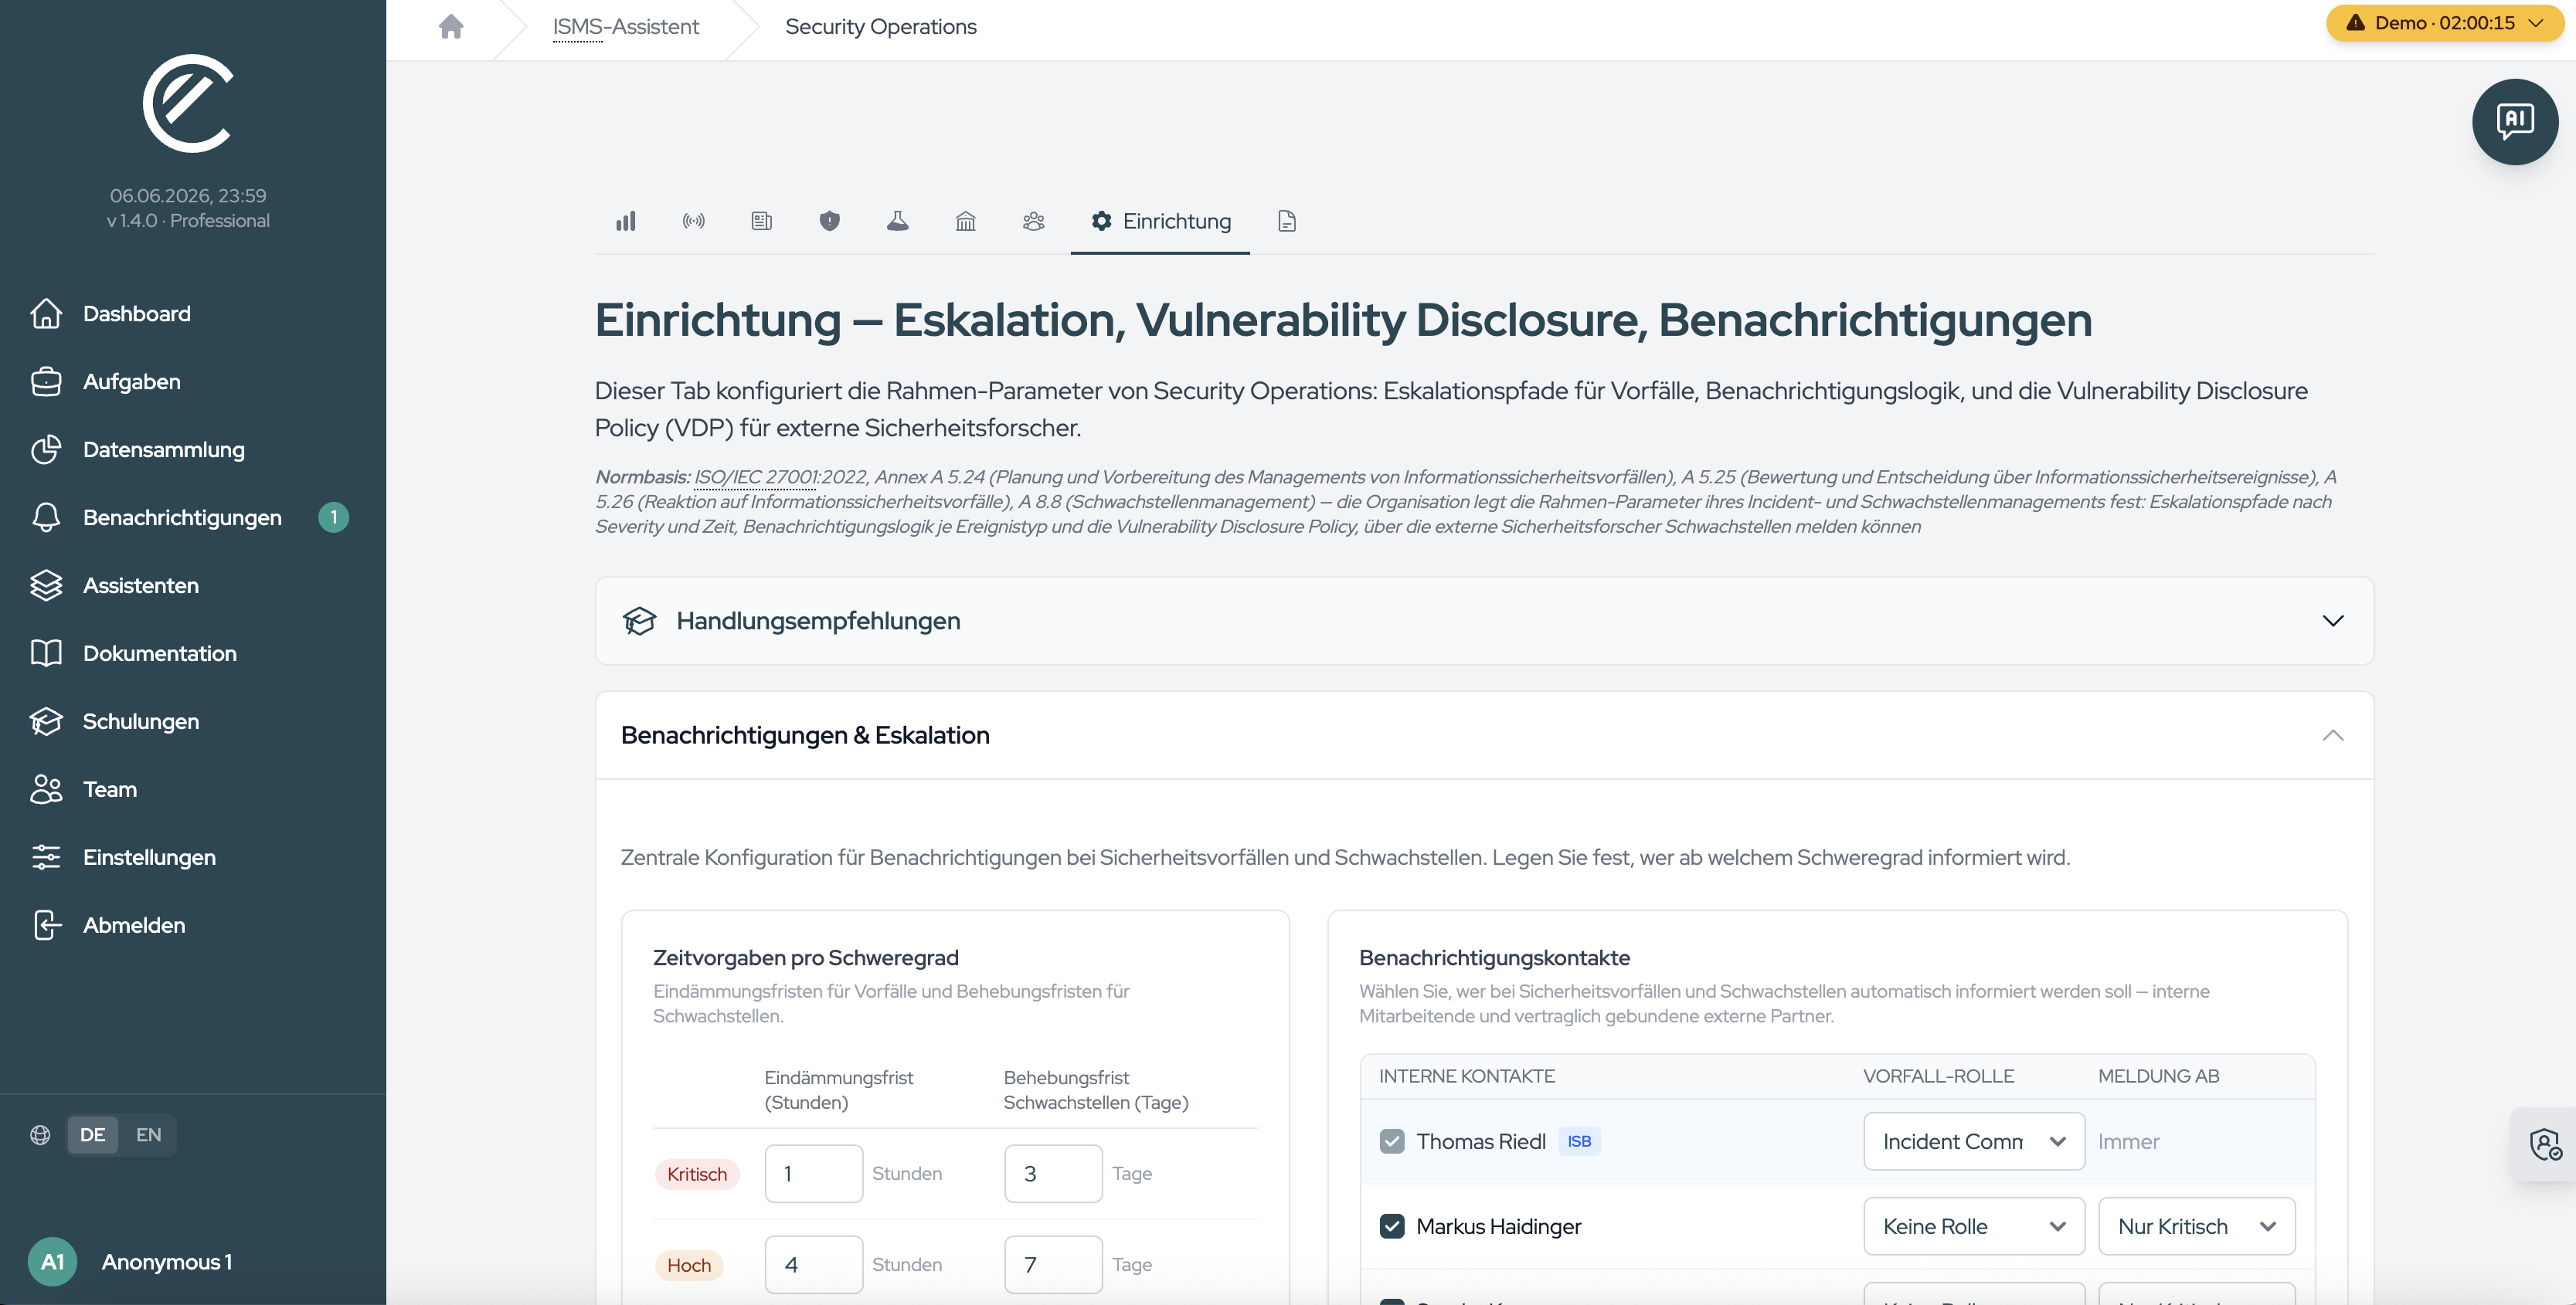Click the 'INTERNE KONTAKTE' column header
This screenshot has height=1305, width=2576.
pyautogui.click(x=1466, y=1076)
